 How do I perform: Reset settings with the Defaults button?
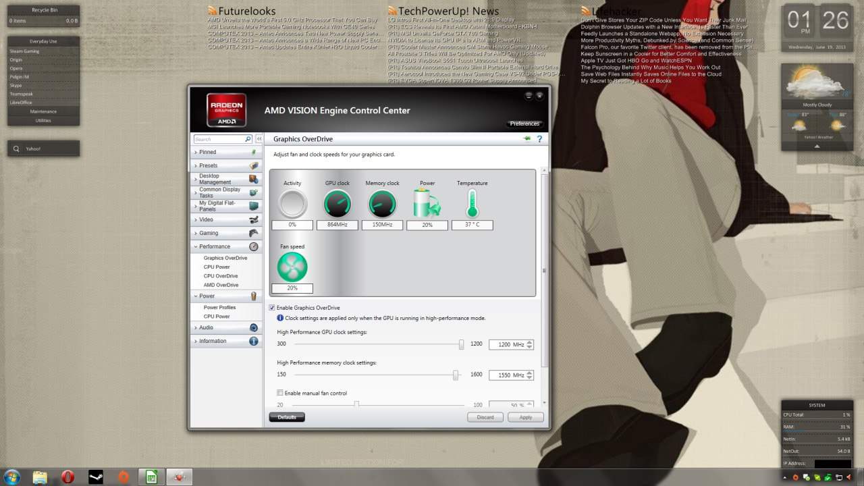[287, 417]
